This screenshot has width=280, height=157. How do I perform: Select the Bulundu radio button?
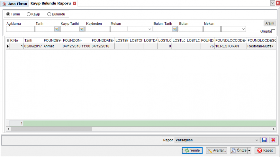(49, 14)
